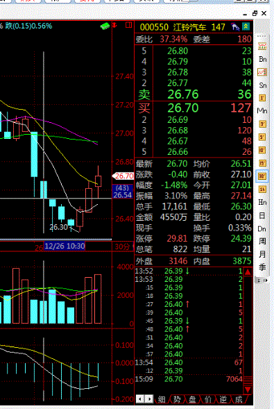Open the 细 detail tab
The image size is (274, 409).
pos(162,399)
